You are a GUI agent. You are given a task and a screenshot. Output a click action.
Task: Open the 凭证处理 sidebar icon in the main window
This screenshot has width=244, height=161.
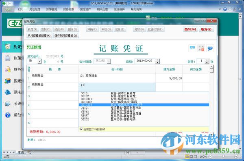pyautogui.click(x=7, y=46)
